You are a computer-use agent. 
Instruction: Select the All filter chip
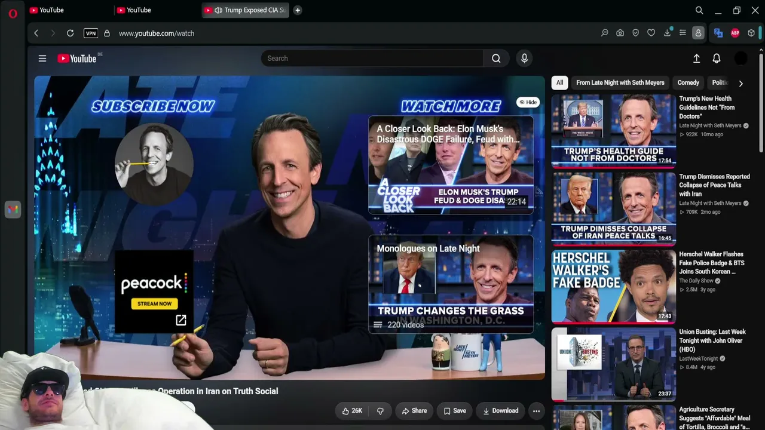[x=559, y=83]
